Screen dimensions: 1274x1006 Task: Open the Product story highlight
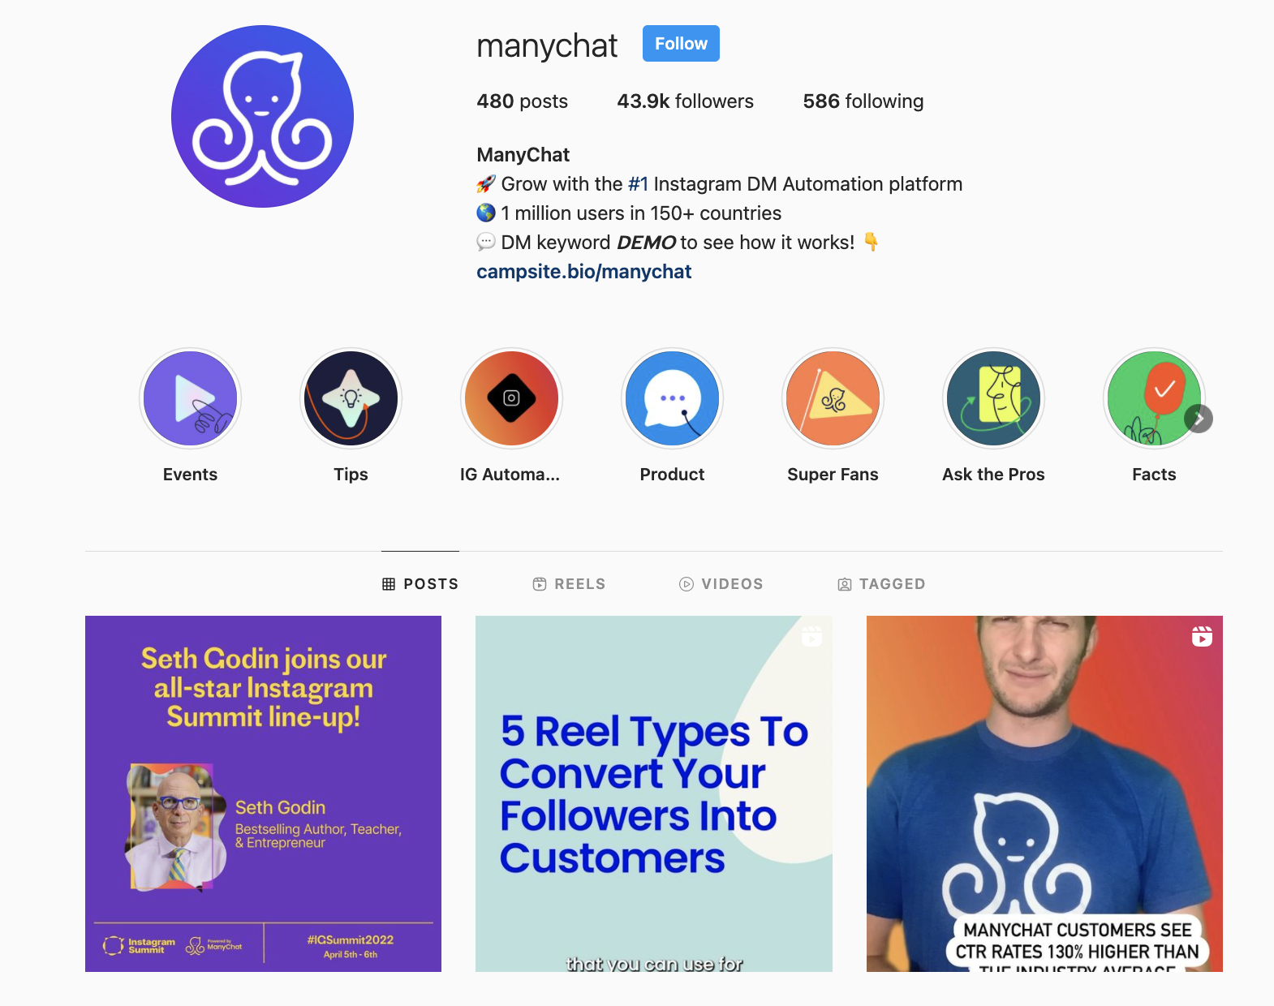coord(672,398)
